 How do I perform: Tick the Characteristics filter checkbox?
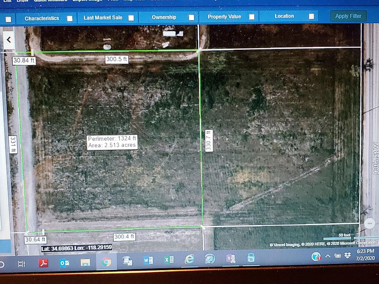70,19
